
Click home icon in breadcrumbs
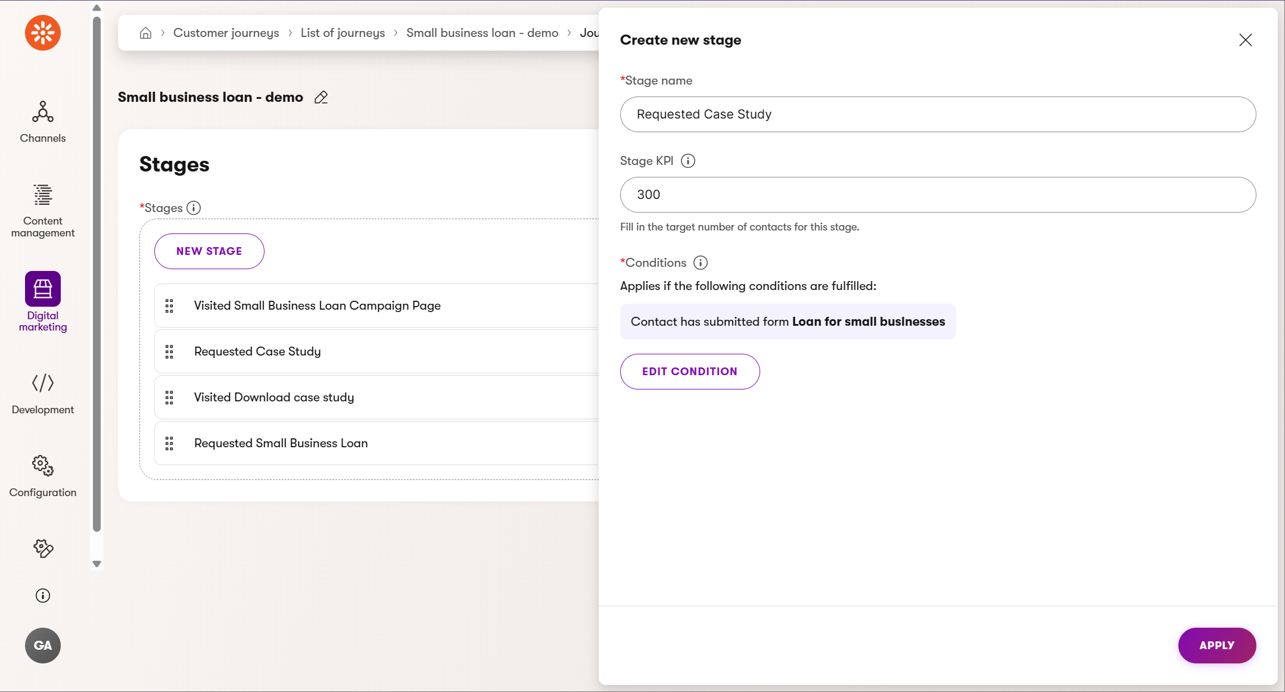click(x=145, y=33)
